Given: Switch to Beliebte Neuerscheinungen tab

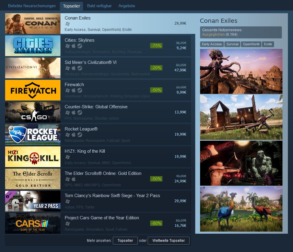Looking at the screenshot, I should (32, 6).
